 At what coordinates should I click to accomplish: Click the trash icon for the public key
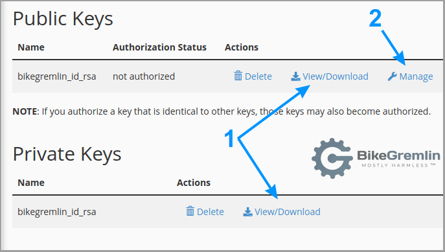[x=238, y=76]
